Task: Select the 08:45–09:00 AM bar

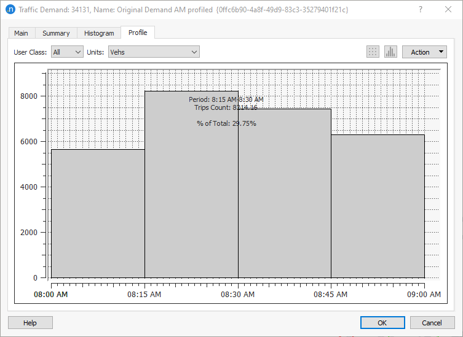Action: point(378,206)
